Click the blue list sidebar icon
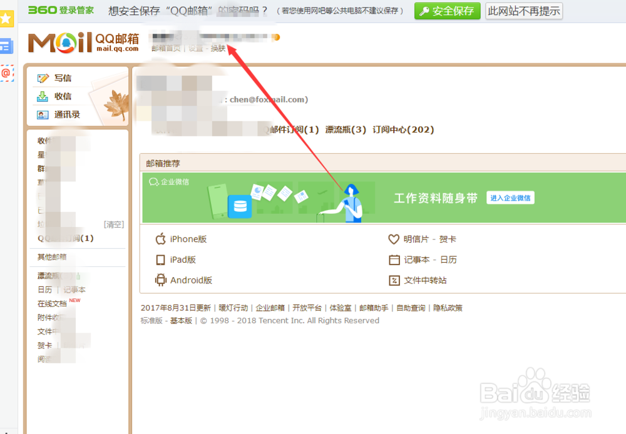This screenshot has width=626, height=434. 6,46
